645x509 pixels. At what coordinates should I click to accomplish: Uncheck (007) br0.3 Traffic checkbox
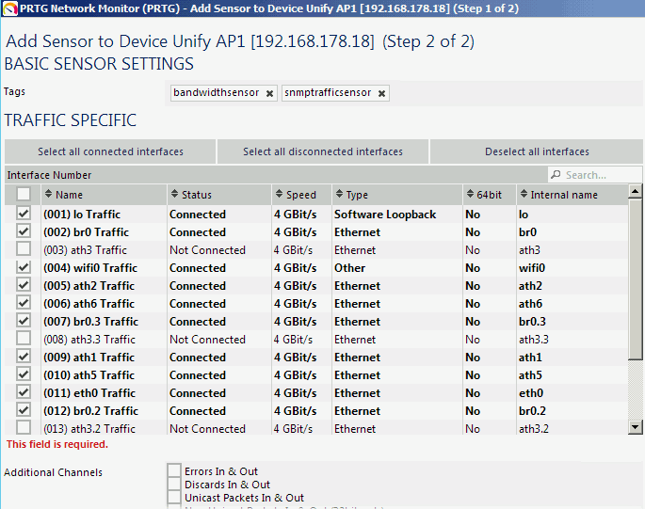tap(24, 320)
